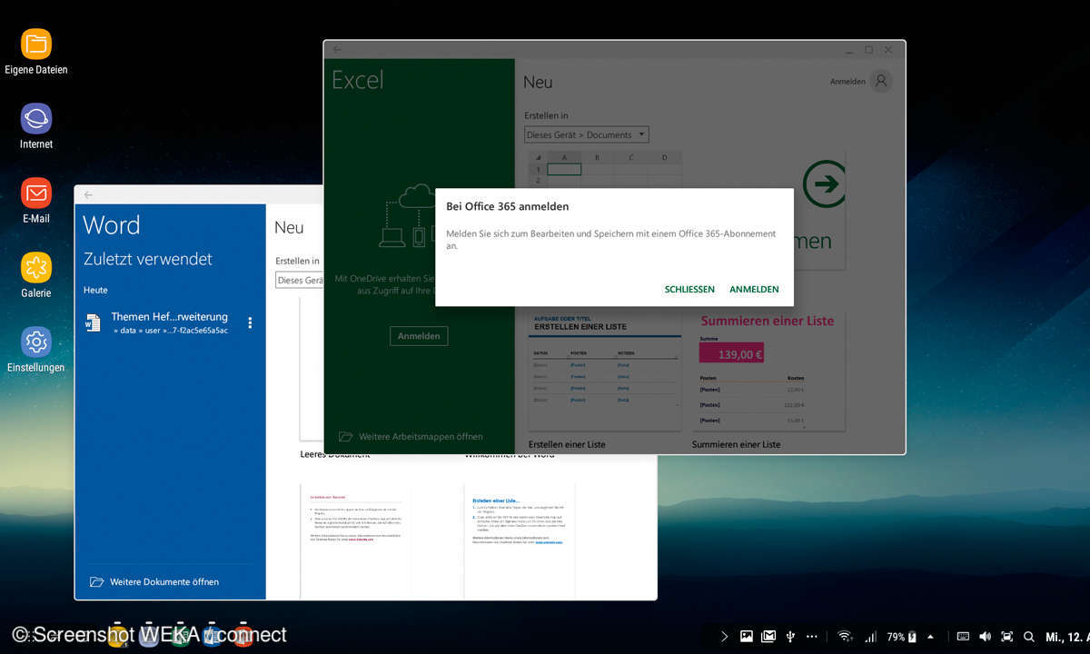Screen dimensions: 1090x654
Task: Click the 79% battery indicator
Action: (902, 637)
